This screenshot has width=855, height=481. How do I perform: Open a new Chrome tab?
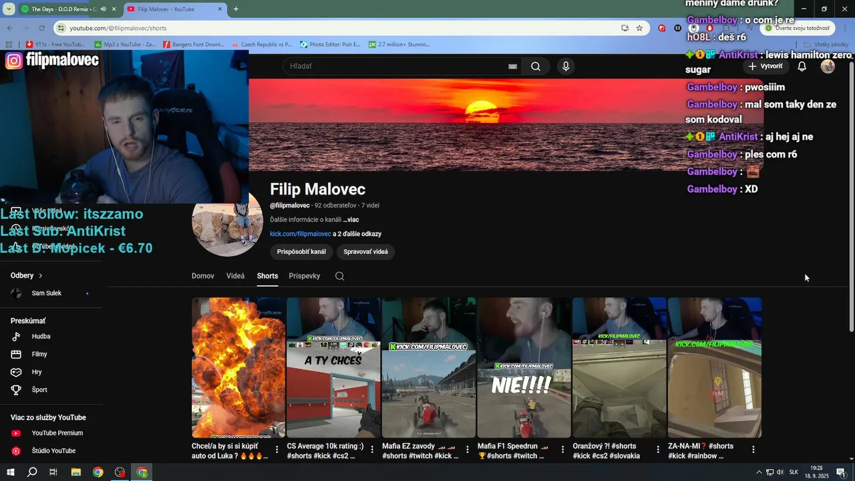(x=236, y=9)
